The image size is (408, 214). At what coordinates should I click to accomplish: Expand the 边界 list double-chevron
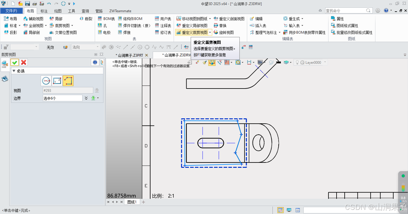pos(86,98)
